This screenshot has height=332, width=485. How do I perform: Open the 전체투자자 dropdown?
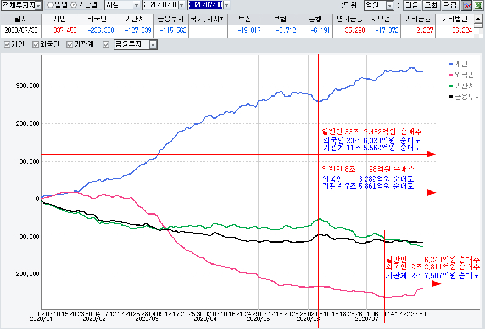pos(38,5)
